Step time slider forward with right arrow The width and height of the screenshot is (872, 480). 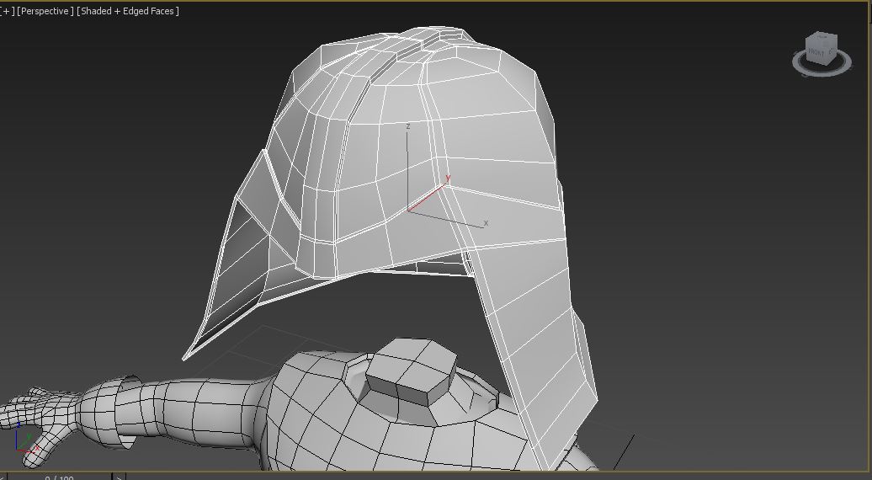(x=119, y=477)
